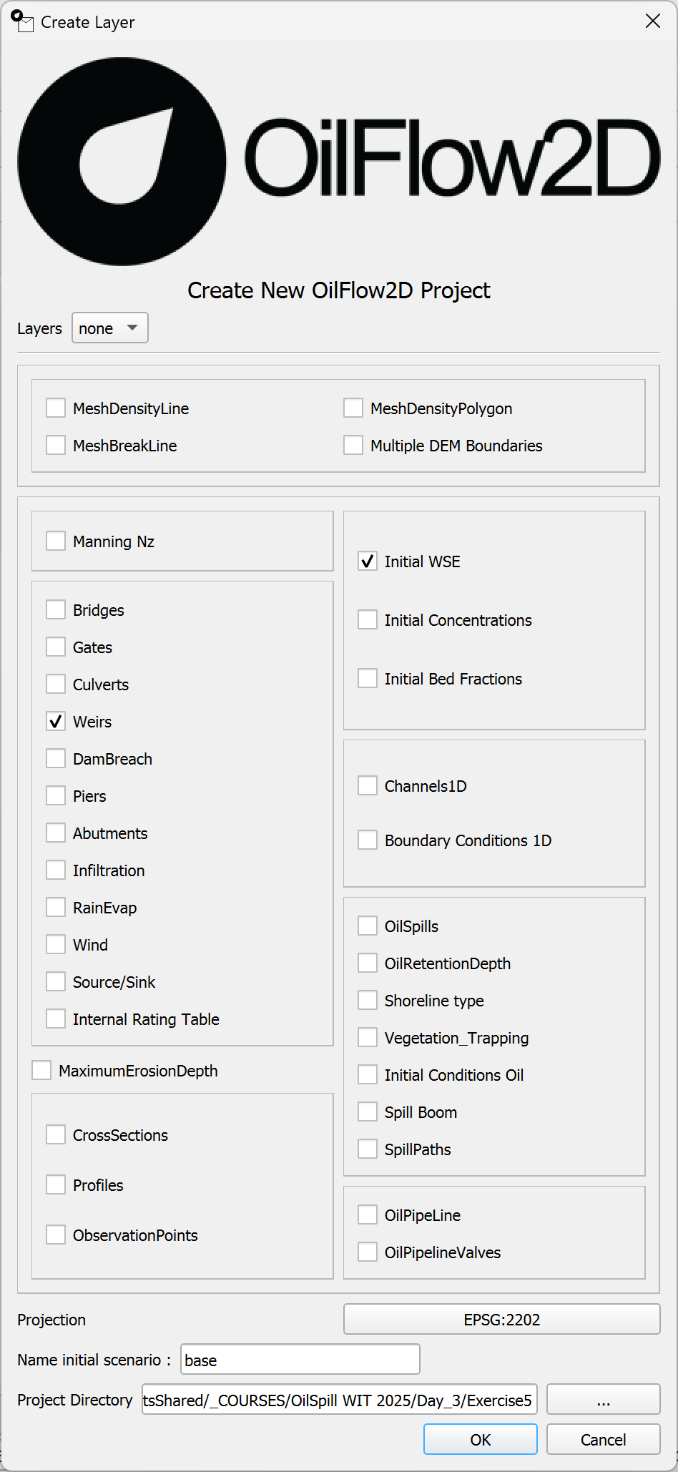Screen dimensions: 678x1472
Task: Check the Piers option
Action: [56, 796]
